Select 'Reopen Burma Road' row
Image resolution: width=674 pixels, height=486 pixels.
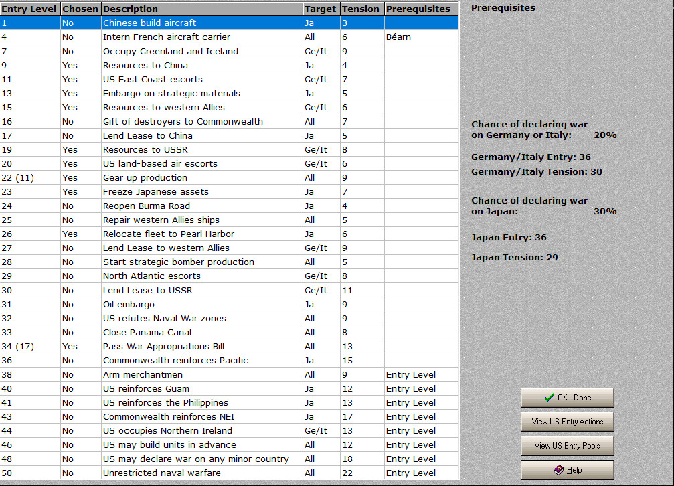click(x=229, y=206)
